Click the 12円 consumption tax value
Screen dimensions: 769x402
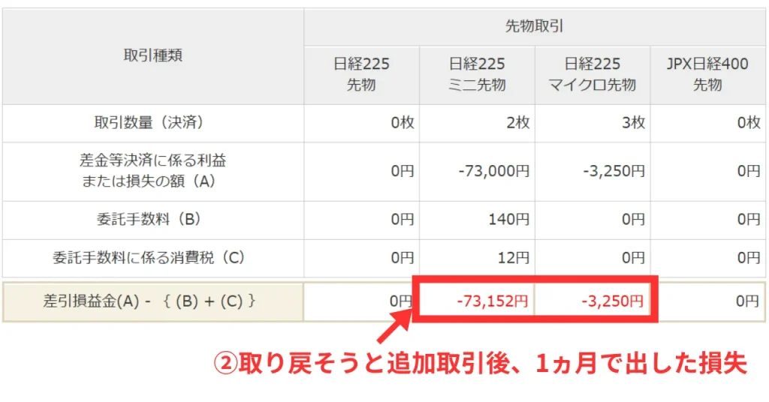(517, 258)
